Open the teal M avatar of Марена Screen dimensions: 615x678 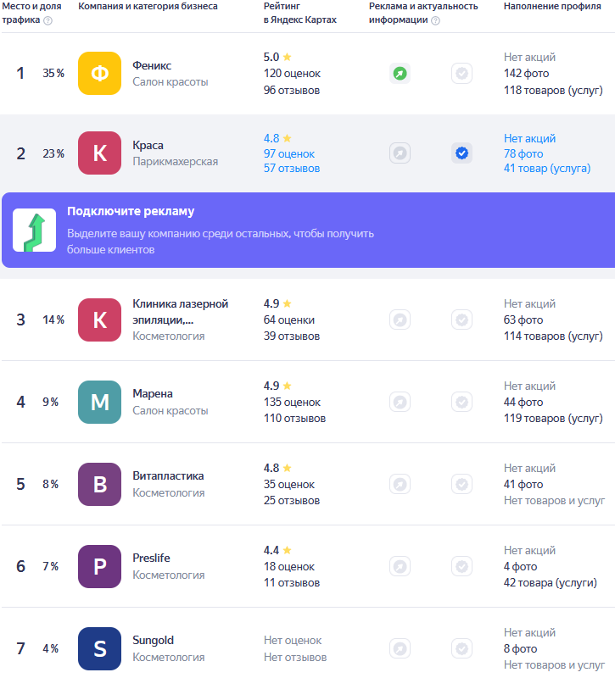99,402
